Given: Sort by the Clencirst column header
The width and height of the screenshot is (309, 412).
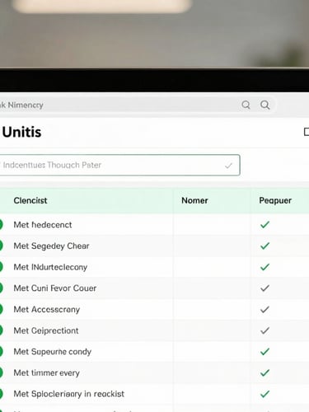Looking at the screenshot, I should [30, 200].
